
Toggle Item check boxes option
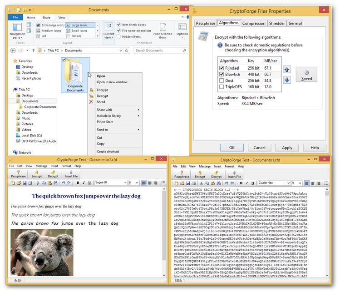coord(118,25)
